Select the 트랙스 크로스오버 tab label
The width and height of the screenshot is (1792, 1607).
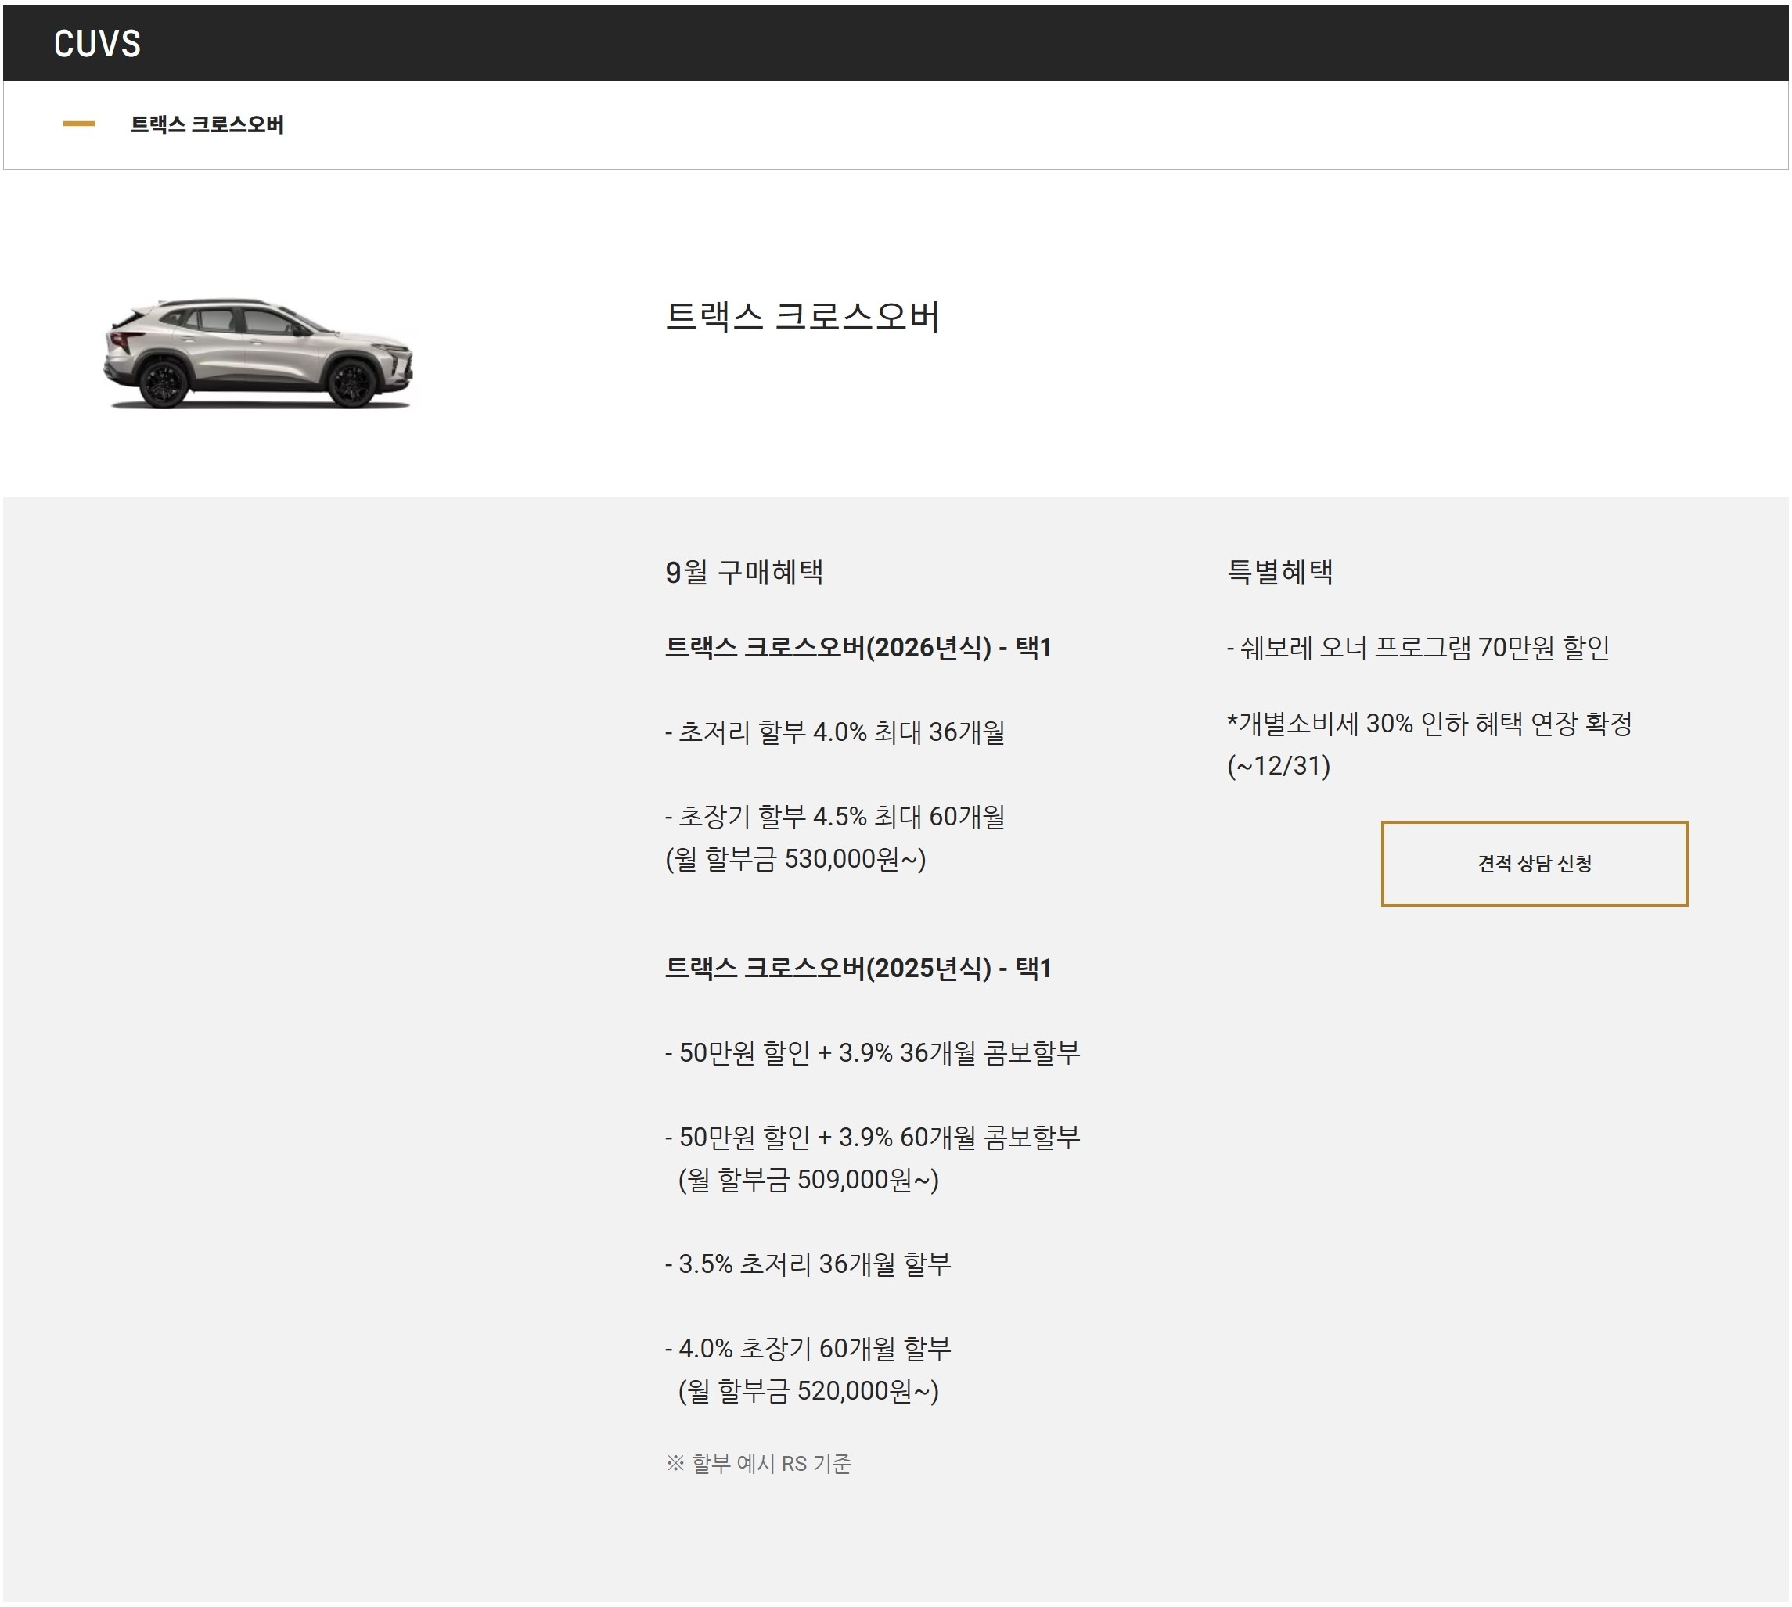[207, 124]
